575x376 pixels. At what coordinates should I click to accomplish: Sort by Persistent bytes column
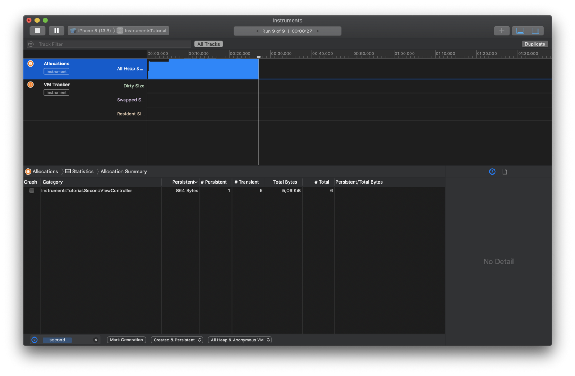coord(181,182)
